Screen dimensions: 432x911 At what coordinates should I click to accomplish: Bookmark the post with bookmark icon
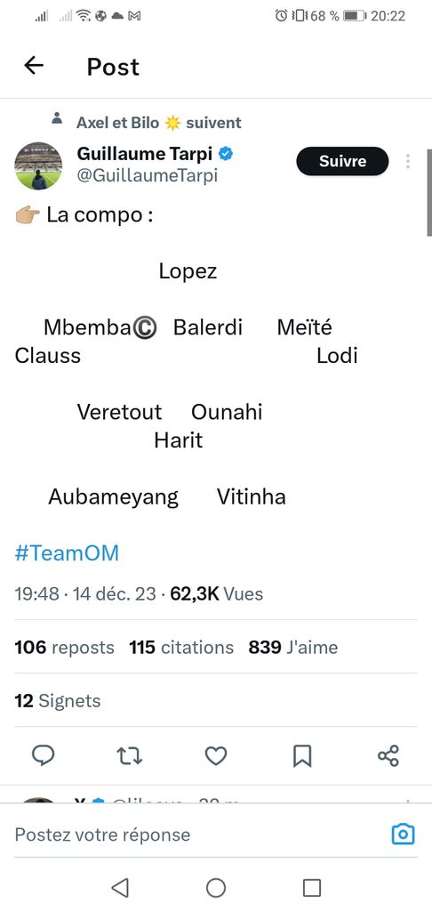302,756
